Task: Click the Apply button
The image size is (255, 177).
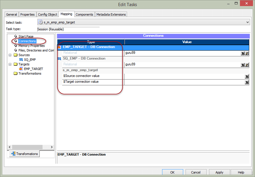Action: [x=219, y=172]
